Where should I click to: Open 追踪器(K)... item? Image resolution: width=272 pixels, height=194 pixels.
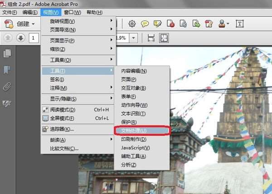pos(78,129)
